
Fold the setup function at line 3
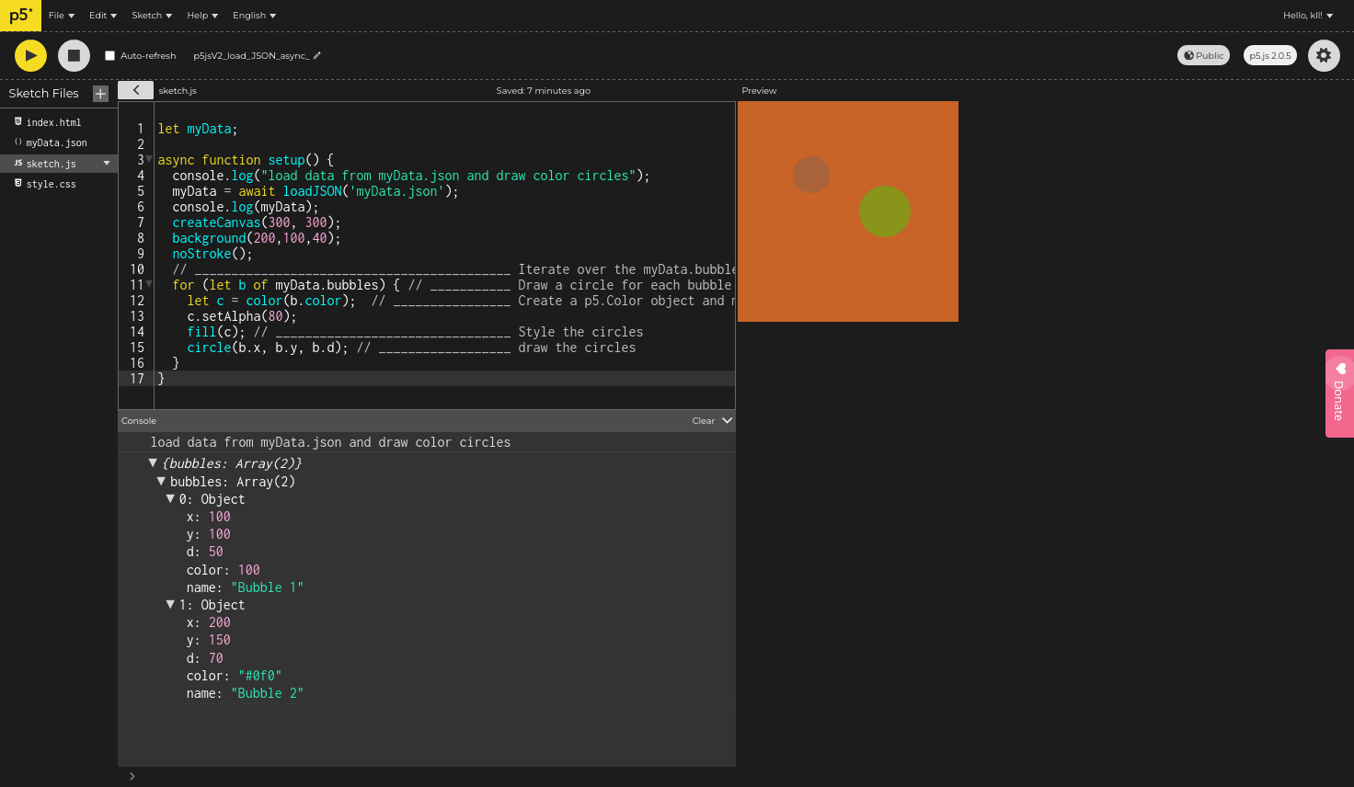[x=149, y=159]
